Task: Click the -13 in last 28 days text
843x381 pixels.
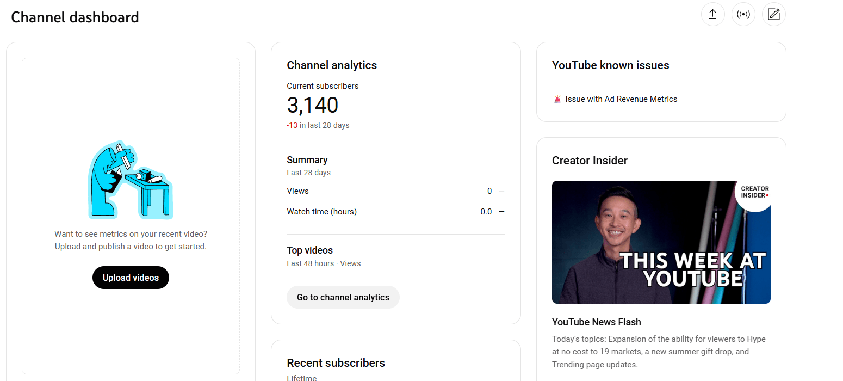Action: coord(318,125)
